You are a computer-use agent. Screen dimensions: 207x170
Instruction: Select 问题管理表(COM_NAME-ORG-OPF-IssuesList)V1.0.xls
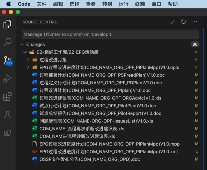click(96, 121)
